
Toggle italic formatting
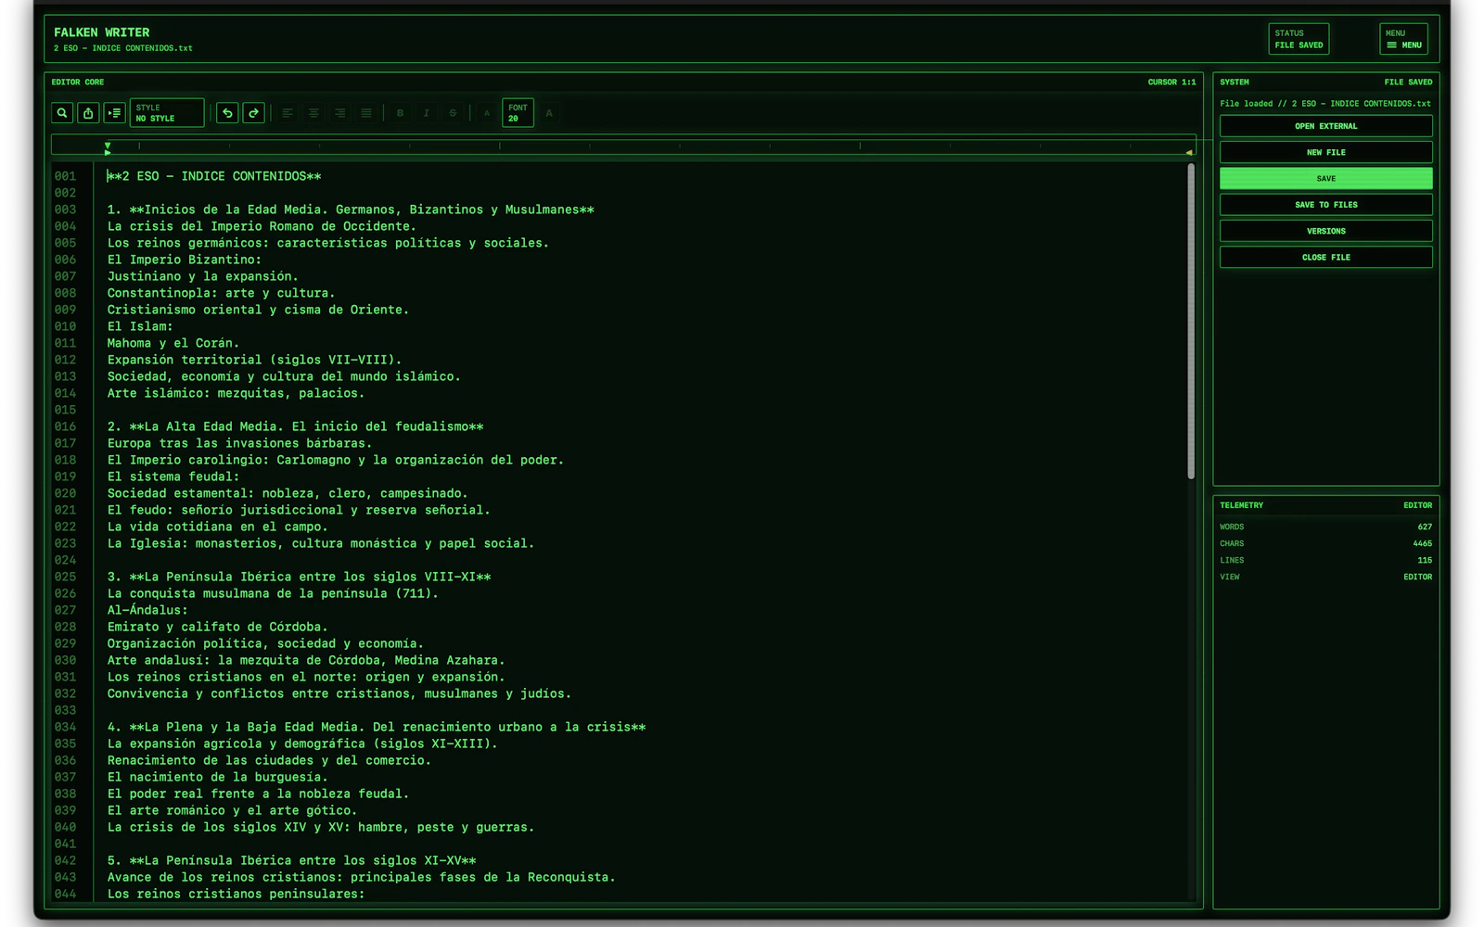click(x=427, y=113)
